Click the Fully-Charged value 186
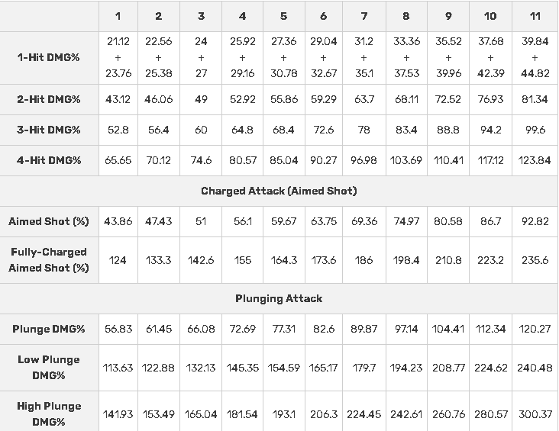 [x=364, y=260]
